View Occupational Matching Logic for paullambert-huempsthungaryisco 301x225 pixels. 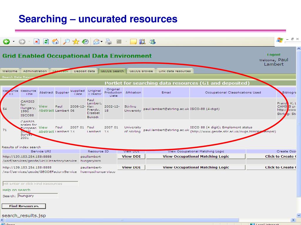[x=196, y=167]
